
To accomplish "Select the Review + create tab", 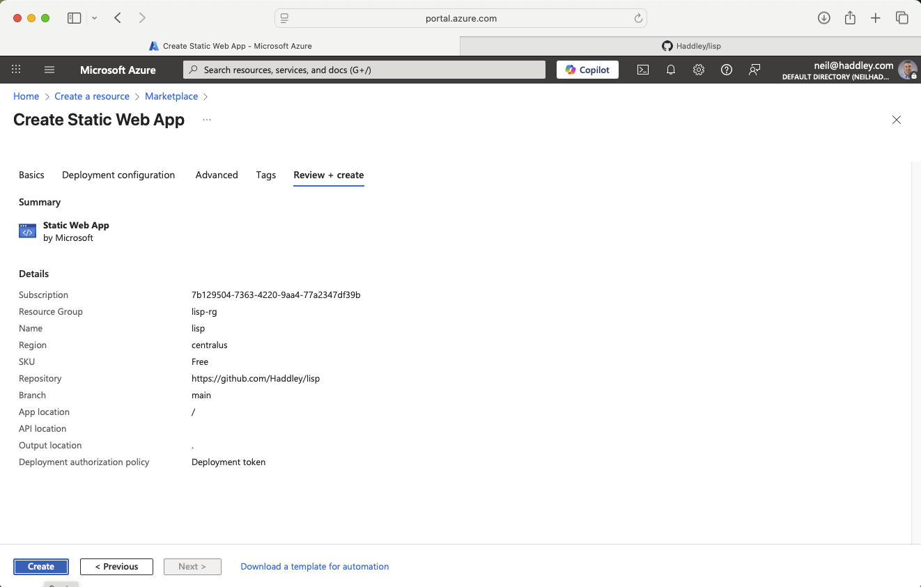I will (329, 175).
